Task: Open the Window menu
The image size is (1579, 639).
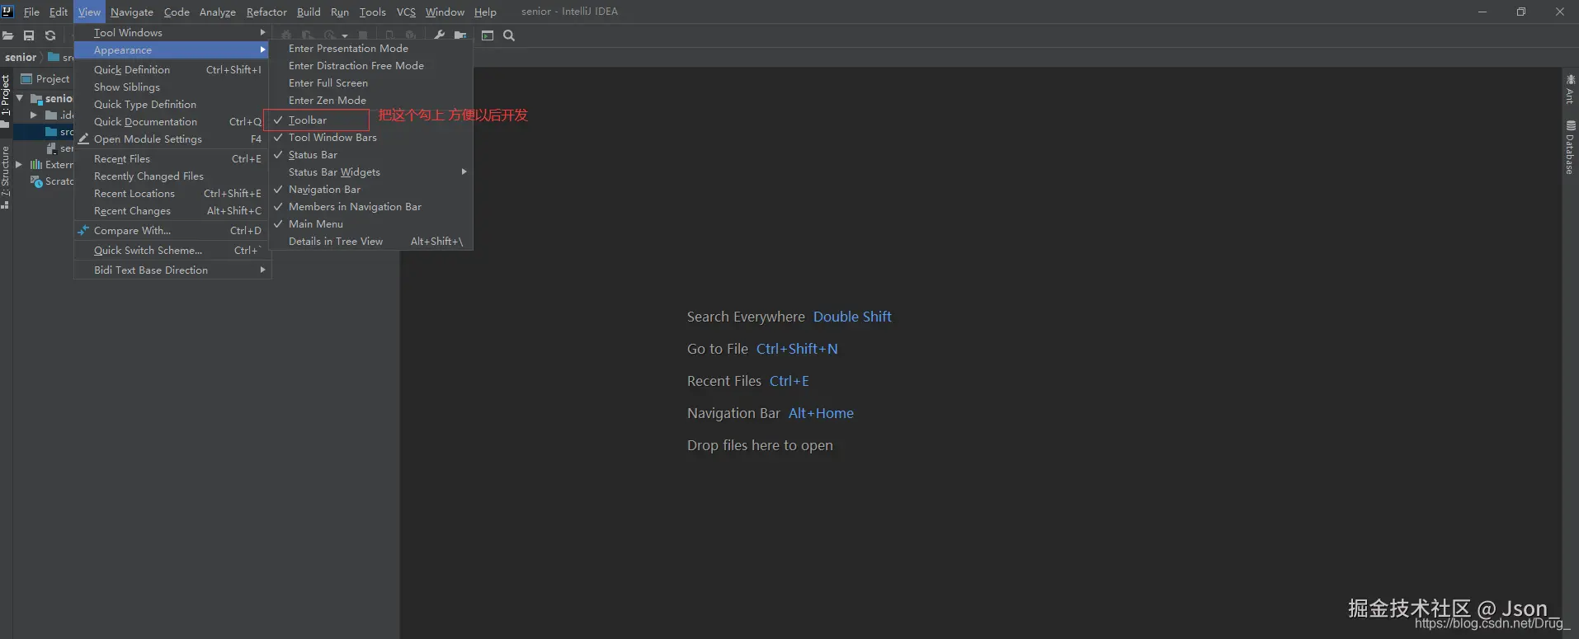Action: (x=445, y=12)
